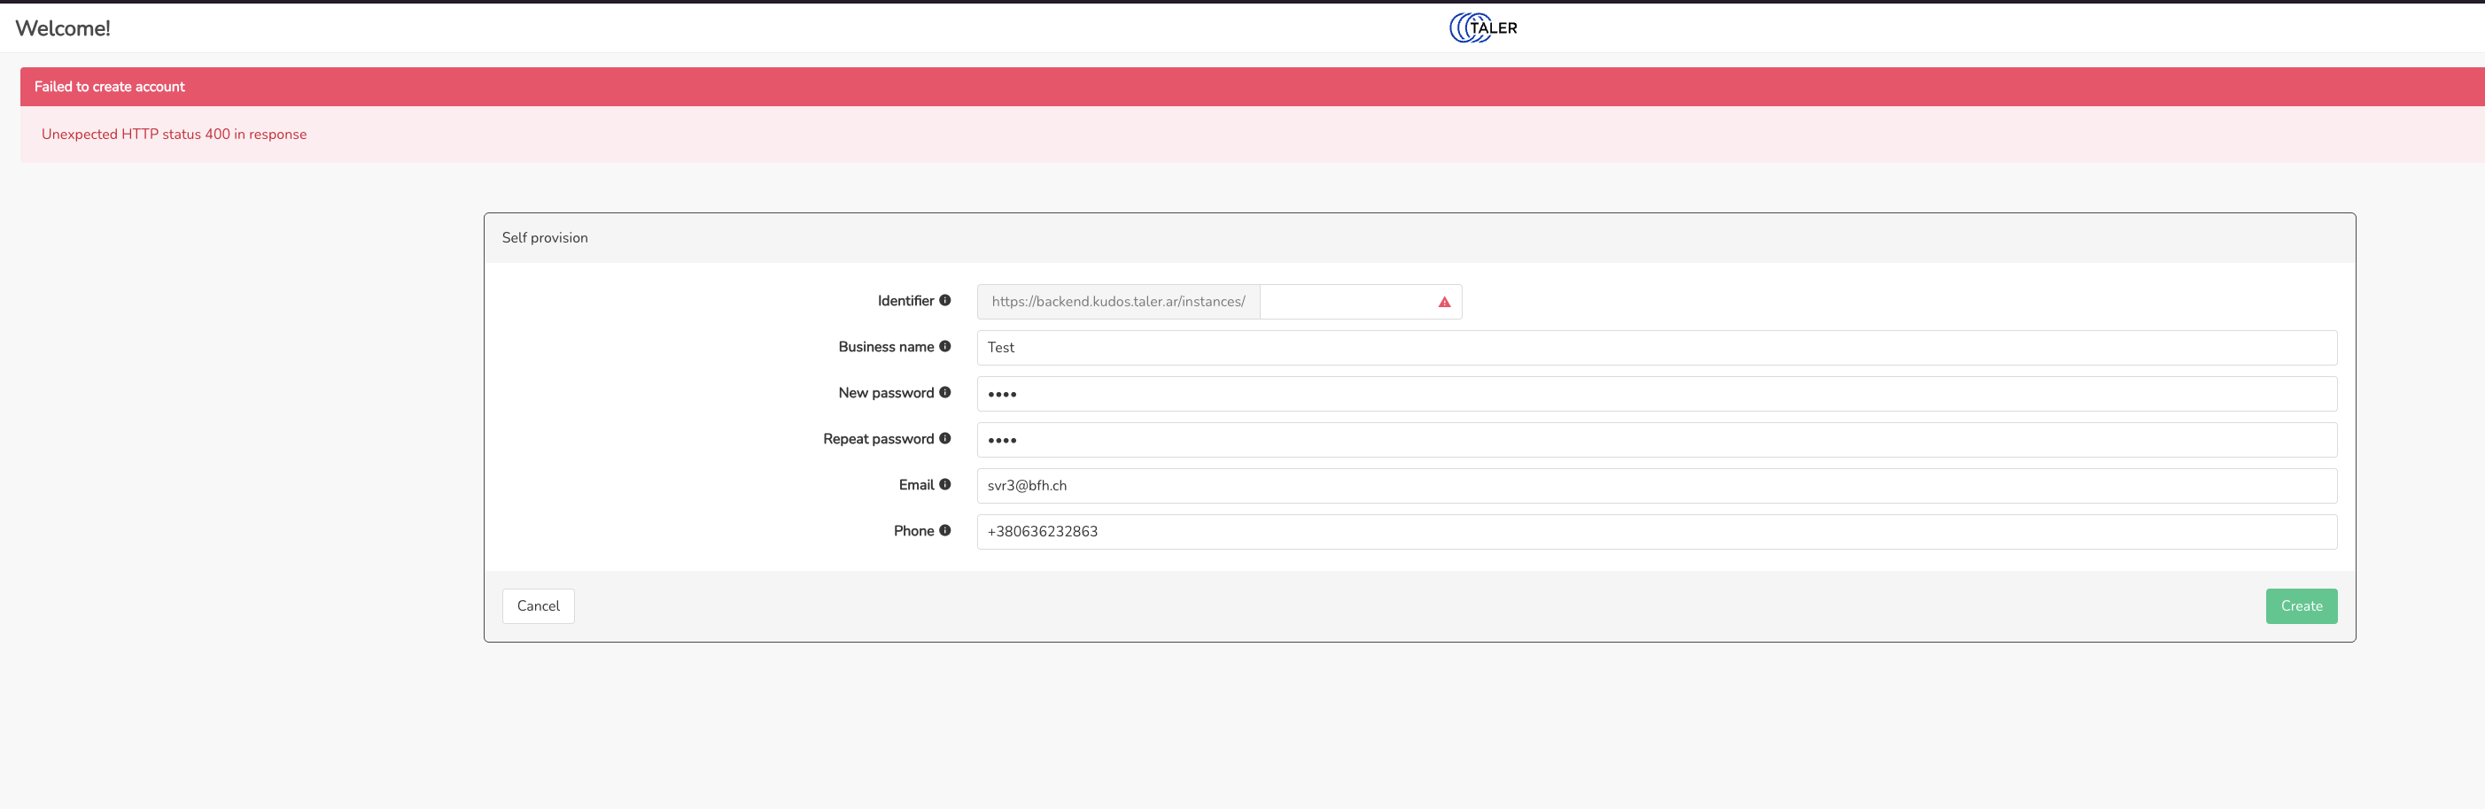Click info icon beside Phone label
Screen dimensions: 2485x809
[945, 530]
